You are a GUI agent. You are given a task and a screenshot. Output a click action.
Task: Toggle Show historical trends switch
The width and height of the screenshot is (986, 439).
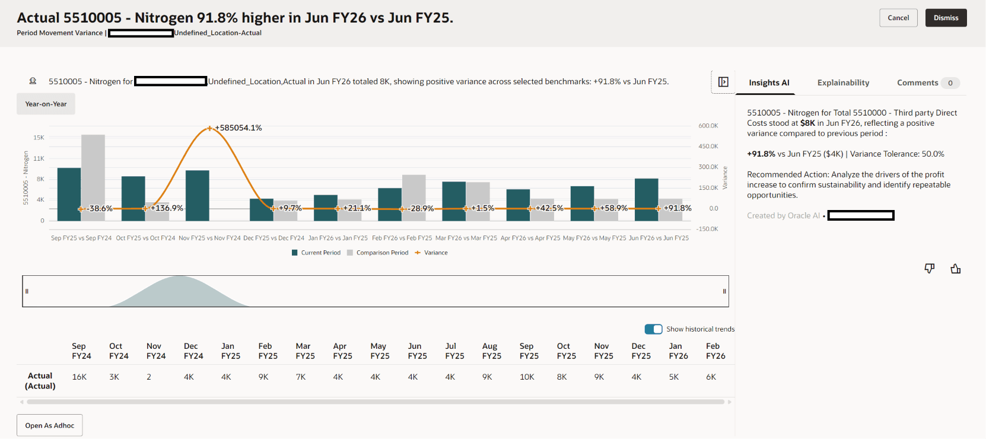[x=654, y=329]
